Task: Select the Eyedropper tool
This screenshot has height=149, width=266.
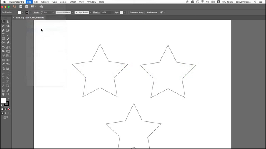Action: (3, 64)
